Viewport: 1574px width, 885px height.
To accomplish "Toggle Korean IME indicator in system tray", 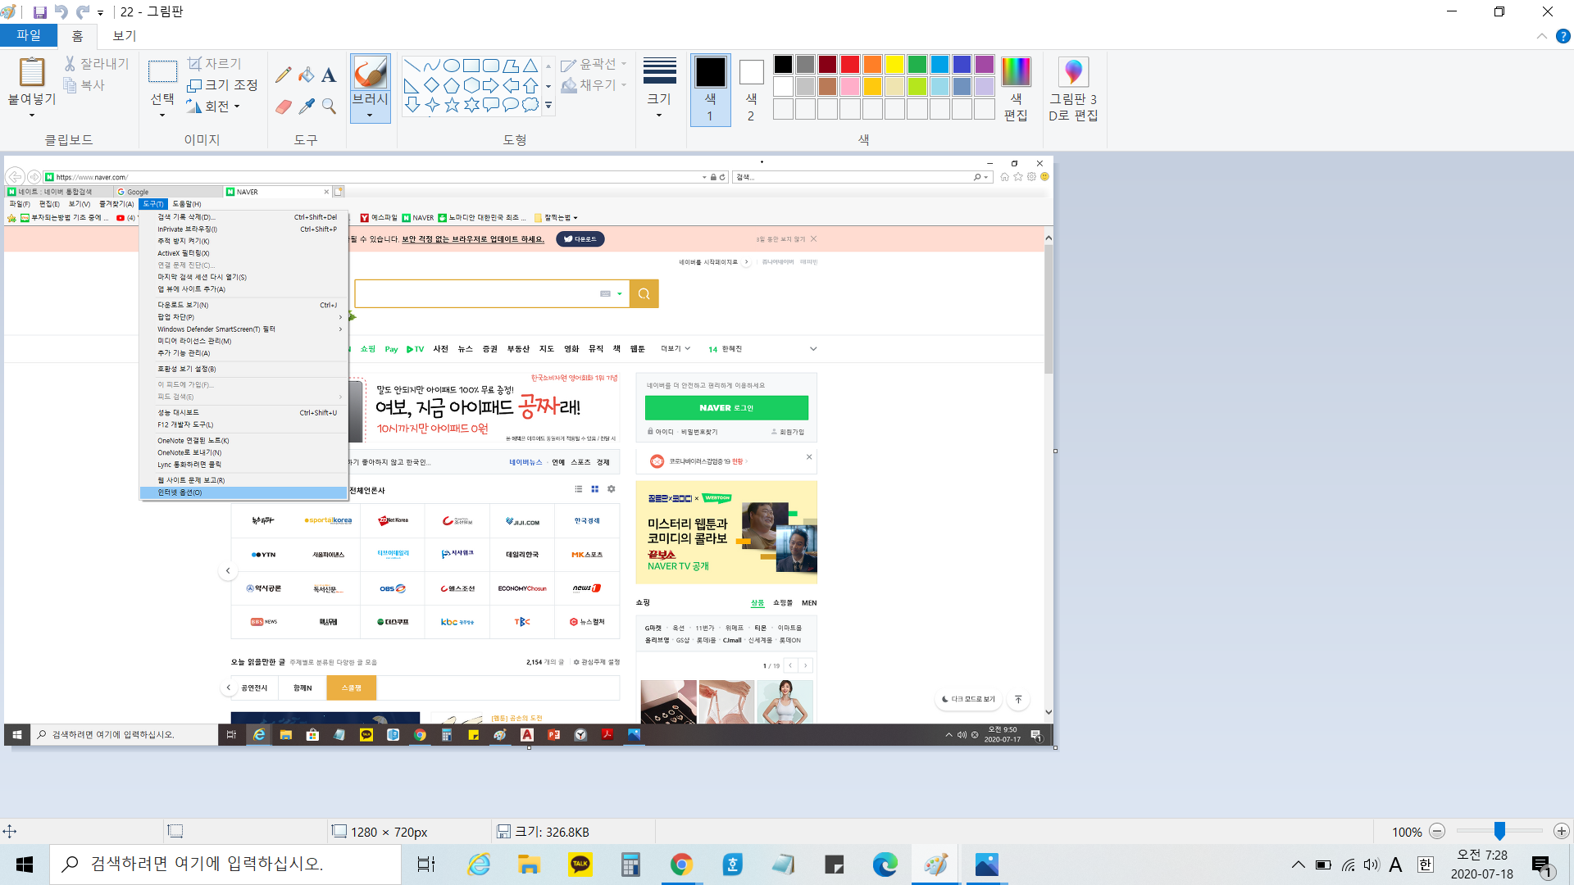I will (x=1425, y=865).
